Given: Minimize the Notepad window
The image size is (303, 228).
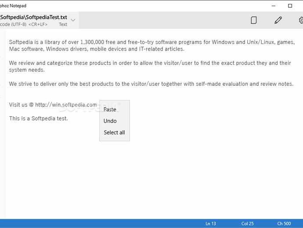Looking at the screenshot, I should [274, 6].
